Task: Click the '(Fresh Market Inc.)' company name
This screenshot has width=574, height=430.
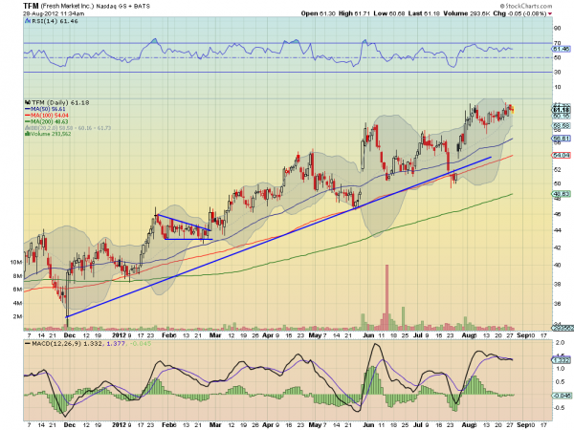Action: click(67, 7)
